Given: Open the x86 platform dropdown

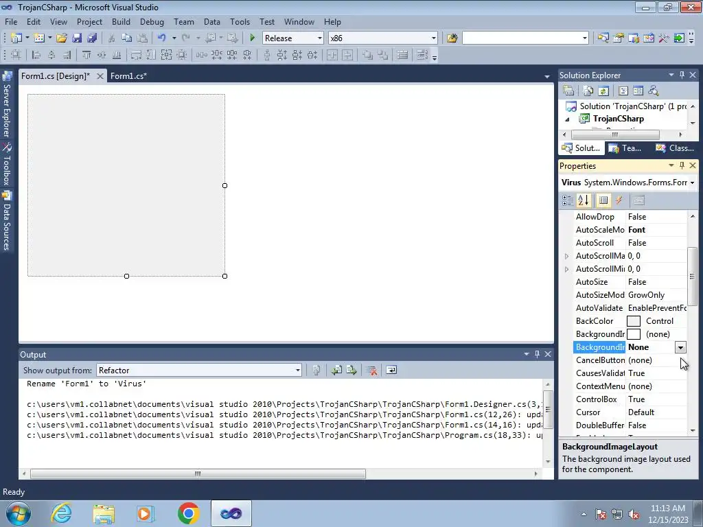Looking at the screenshot, I should click(434, 38).
